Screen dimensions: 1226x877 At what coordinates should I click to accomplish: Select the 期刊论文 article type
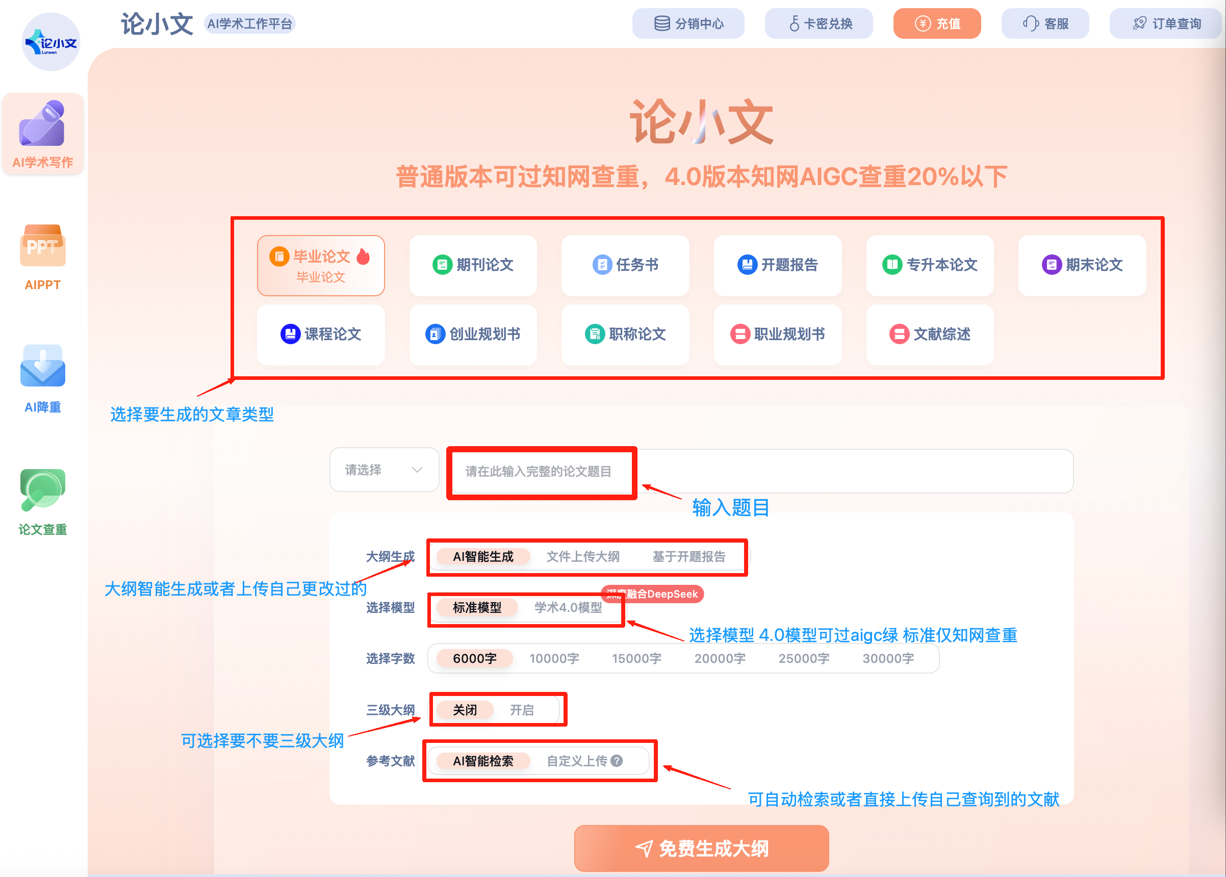(473, 265)
